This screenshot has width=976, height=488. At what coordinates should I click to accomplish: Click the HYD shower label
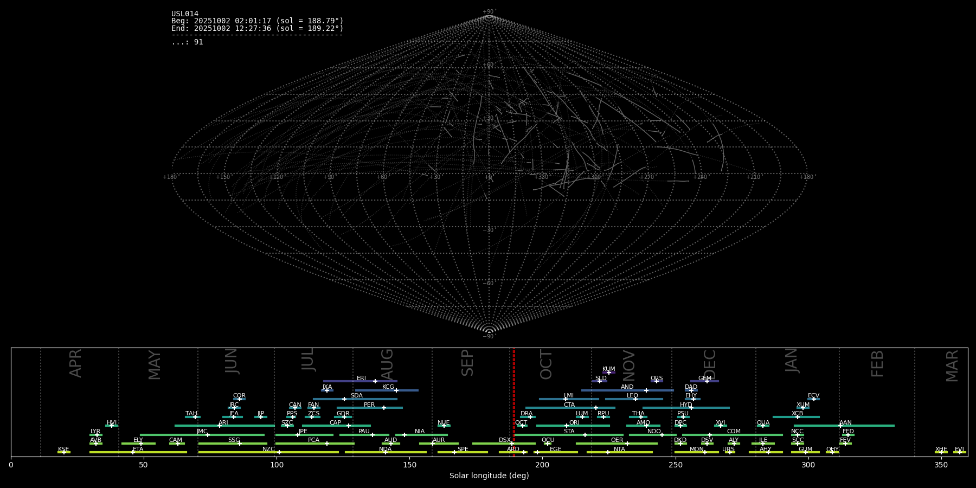(x=686, y=405)
